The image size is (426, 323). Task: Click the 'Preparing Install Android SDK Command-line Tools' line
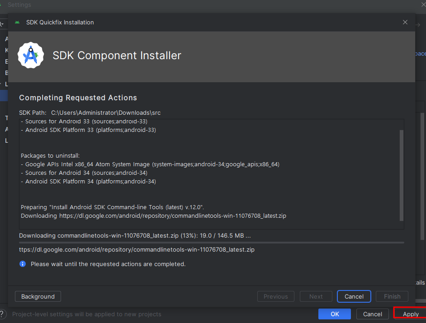[112, 207]
